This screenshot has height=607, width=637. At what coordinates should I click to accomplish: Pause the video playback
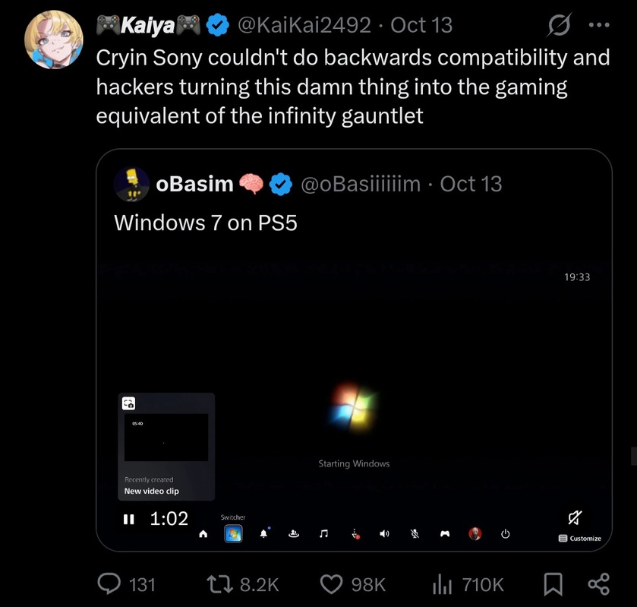point(129,519)
